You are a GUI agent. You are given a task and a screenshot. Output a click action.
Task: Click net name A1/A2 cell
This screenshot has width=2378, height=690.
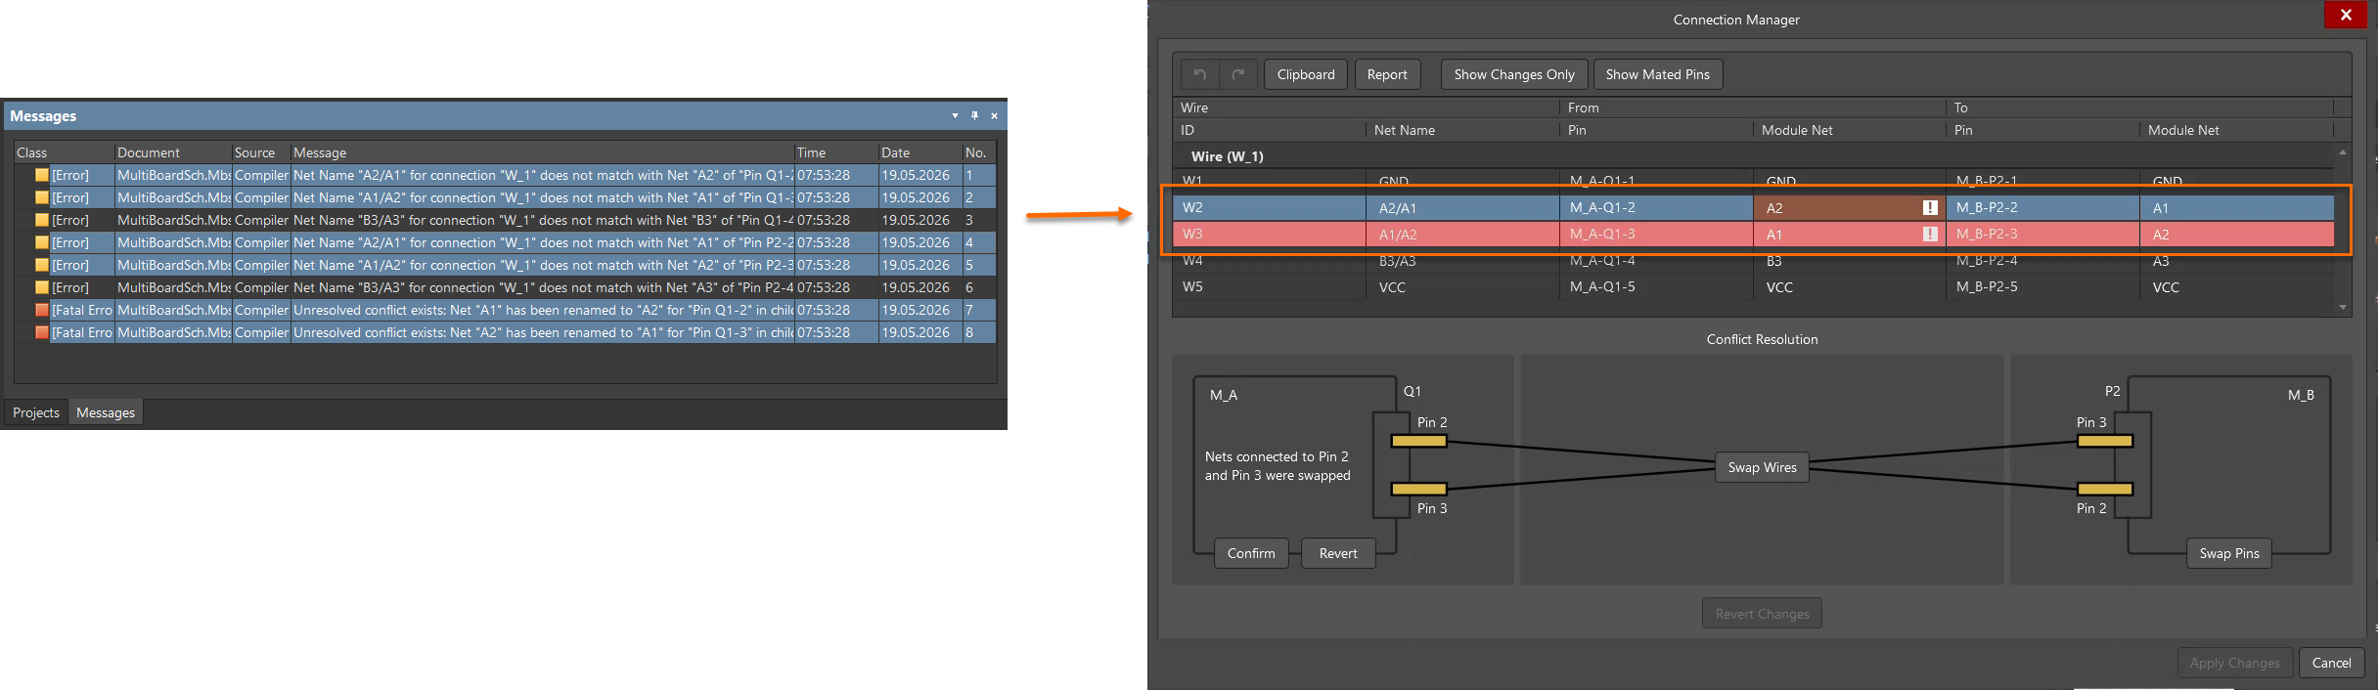1462,234
